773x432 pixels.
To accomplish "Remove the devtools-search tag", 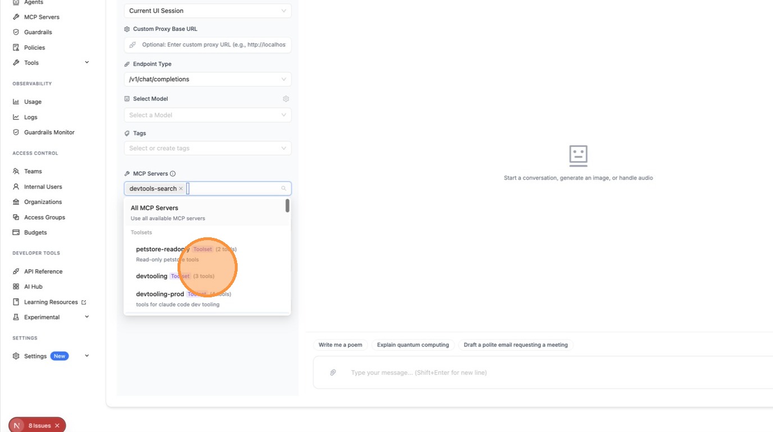I will pos(181,189).
